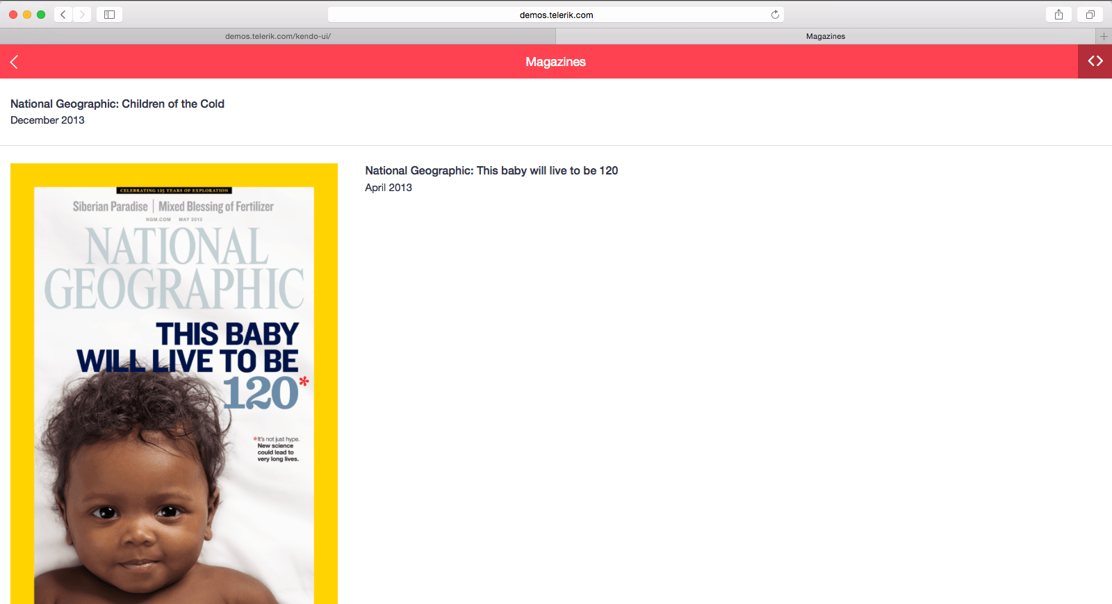
Task: Close the Safari window
Action: pos(13,15)
